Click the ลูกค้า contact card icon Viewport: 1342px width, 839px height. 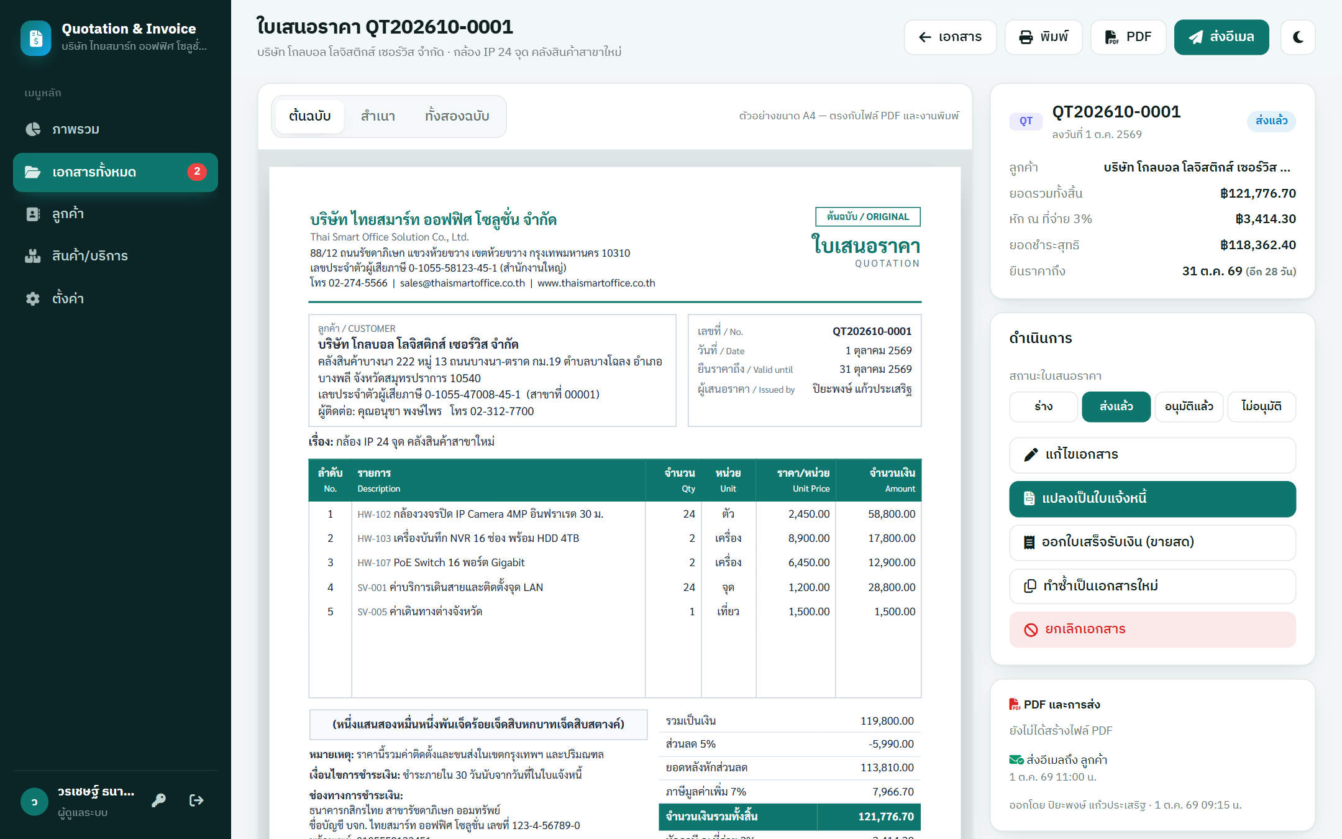[x=33, y=214]
